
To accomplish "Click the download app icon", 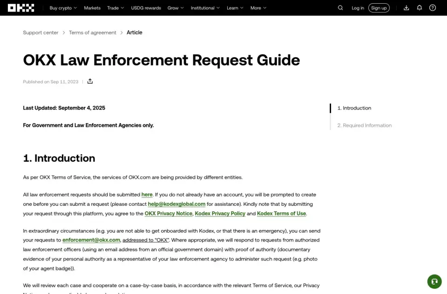I will pos(406,8).
